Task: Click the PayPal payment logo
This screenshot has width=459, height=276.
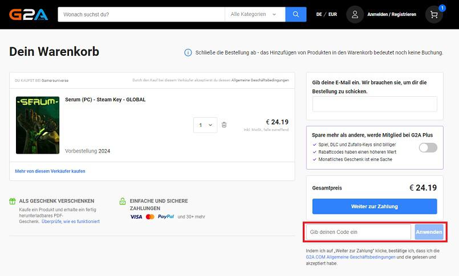Action: [166, 216]
